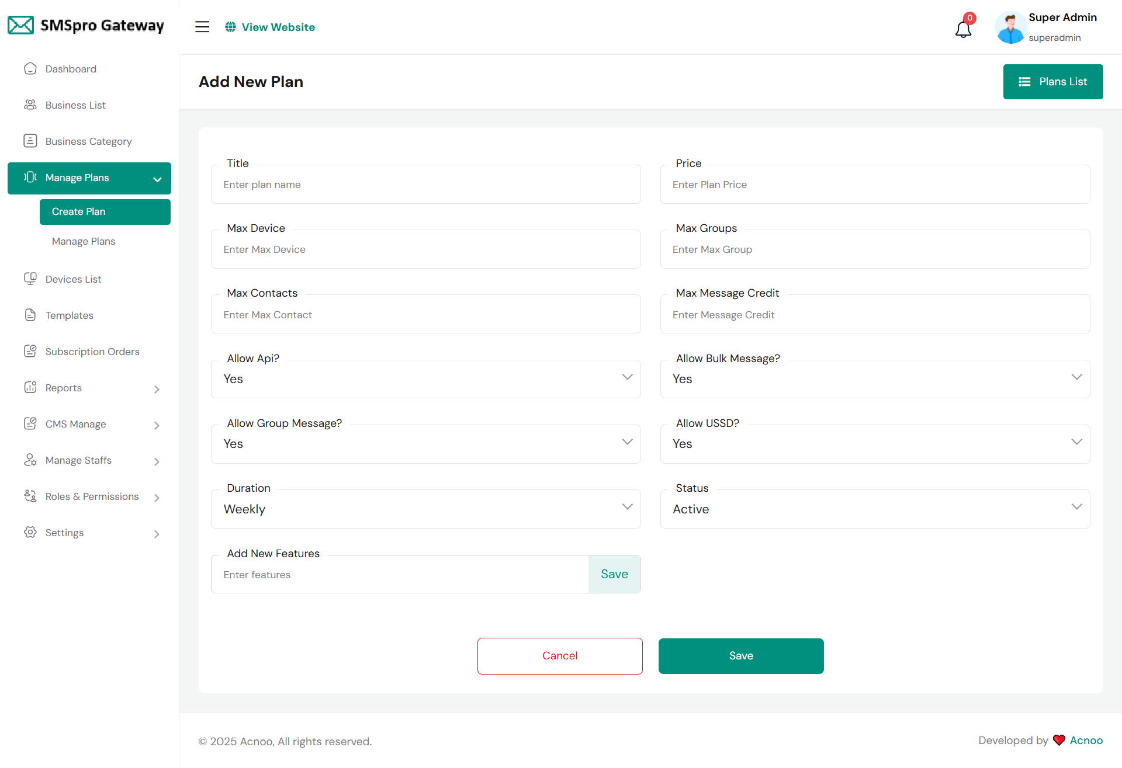Click the red Cancel button
Image resolution: width=1122 pixels, height=768 pixels.
pyautogui.click(x=560, y=656)
